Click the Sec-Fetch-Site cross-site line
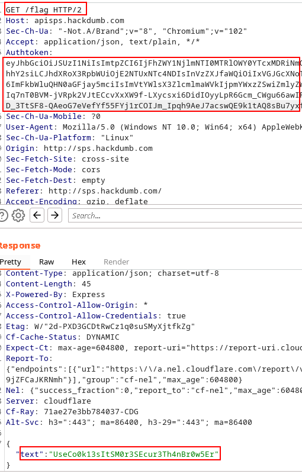This screenshot has width=302, height=474. coord(68,159)
